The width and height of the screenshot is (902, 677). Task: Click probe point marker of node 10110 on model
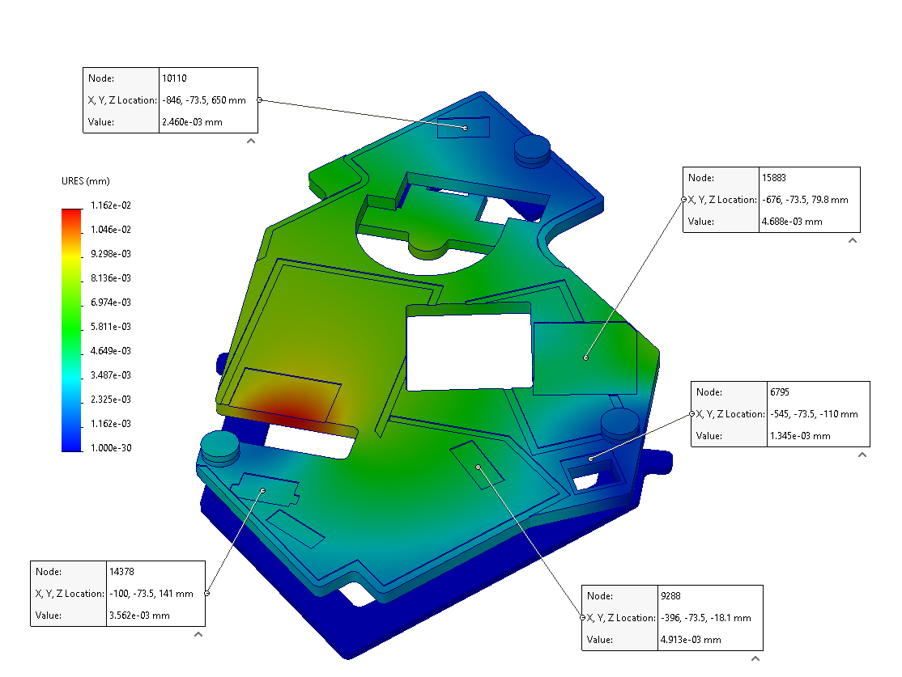coord(466,128)
